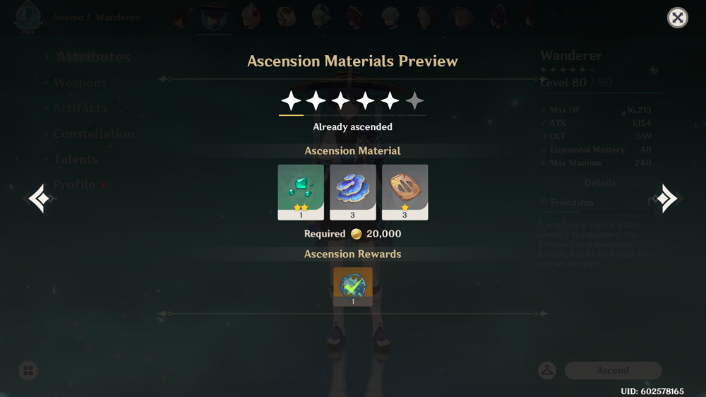Select the blue mushroom ascension material
Image resolution: width=706 pixels, height=397 pixels.
coord(352,192)
